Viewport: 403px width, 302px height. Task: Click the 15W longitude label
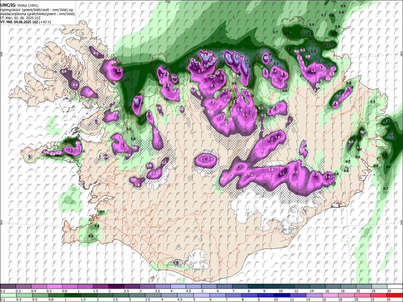point(334,2)
